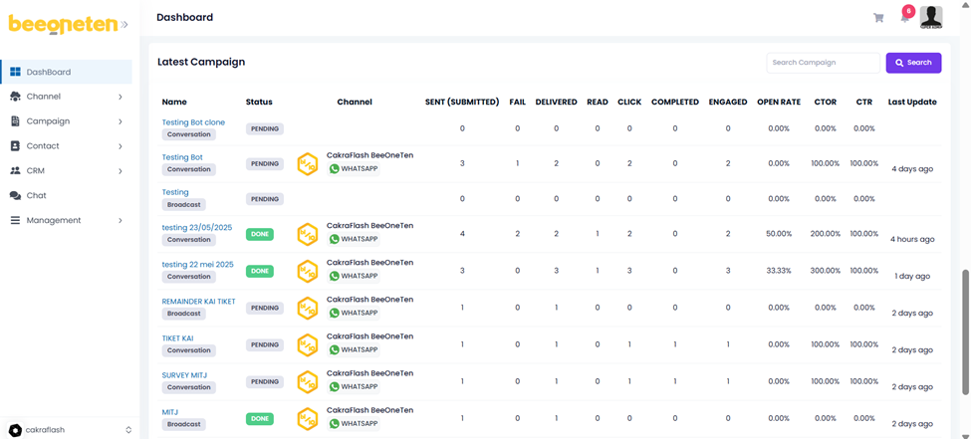Open the CRM sidebar item
971x439 pixels.
[x=35, y=171]
